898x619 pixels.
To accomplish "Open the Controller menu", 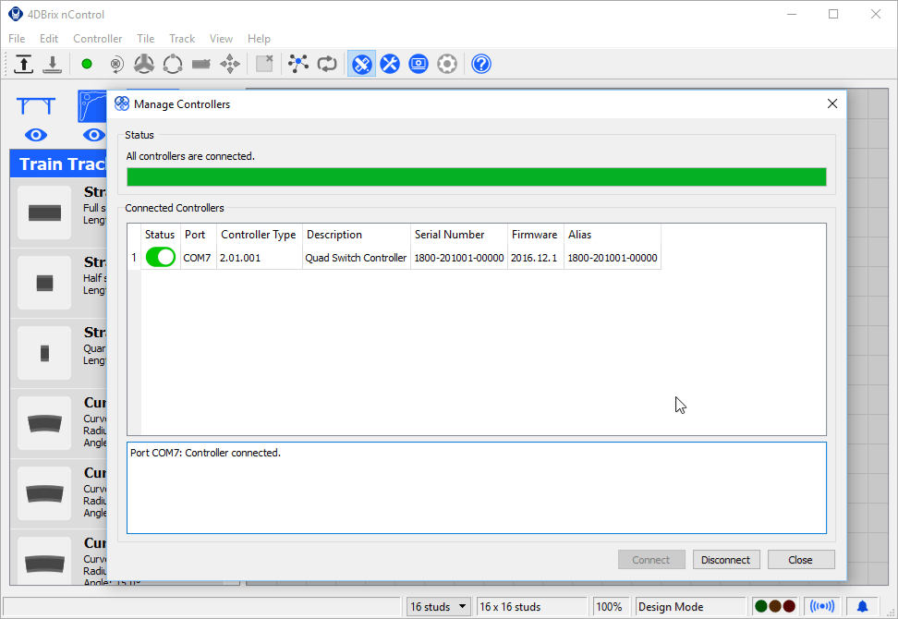I will coord(97,39).
